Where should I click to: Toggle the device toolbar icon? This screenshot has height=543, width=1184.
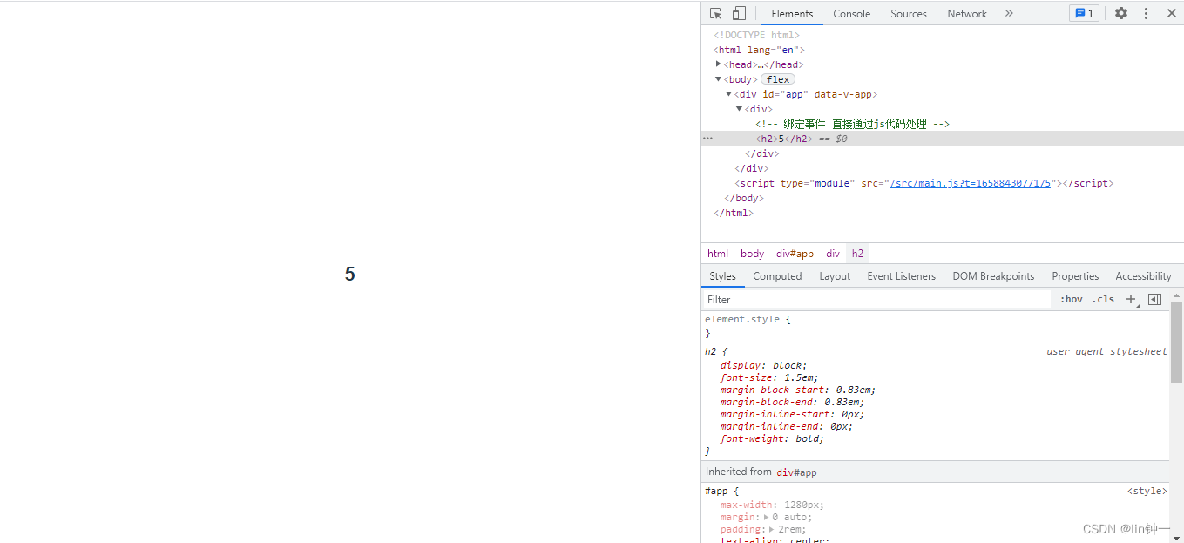point(739,13)
